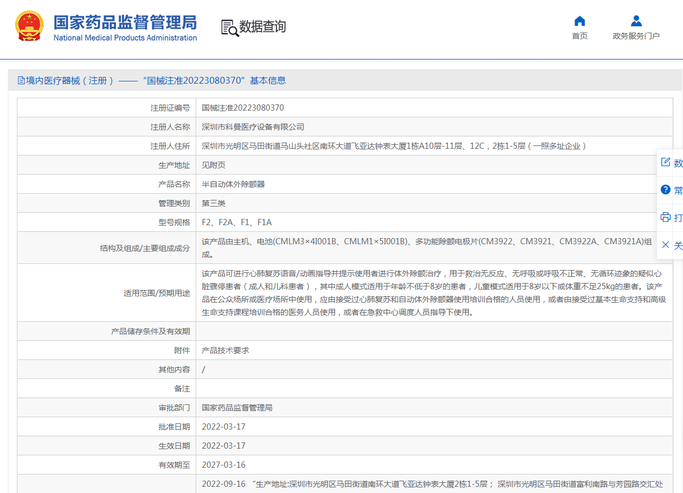683x493 pixels.
Task: Click product name 半自动体外除颤器
Action: pyautogui.click(x=233, y=184)
